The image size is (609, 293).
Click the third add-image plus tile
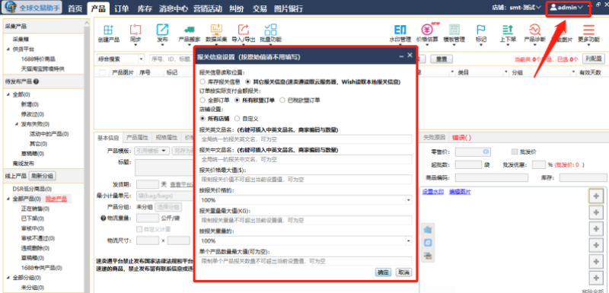click(x=596, y=228)
